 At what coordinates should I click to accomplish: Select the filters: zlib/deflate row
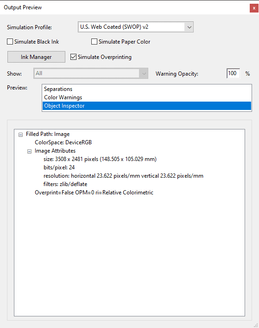click(65, 184)
